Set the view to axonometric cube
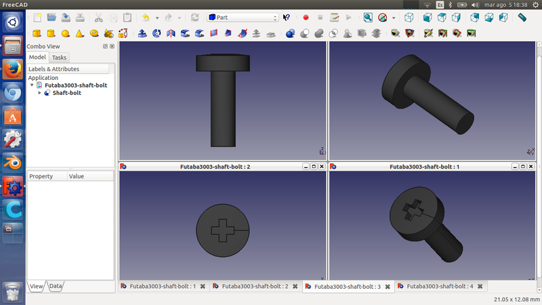 409,17
